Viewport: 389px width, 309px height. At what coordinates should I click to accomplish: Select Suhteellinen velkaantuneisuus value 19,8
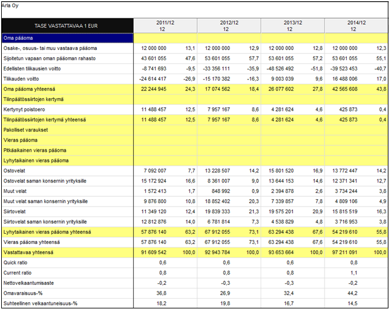click(x=225, y=304)
